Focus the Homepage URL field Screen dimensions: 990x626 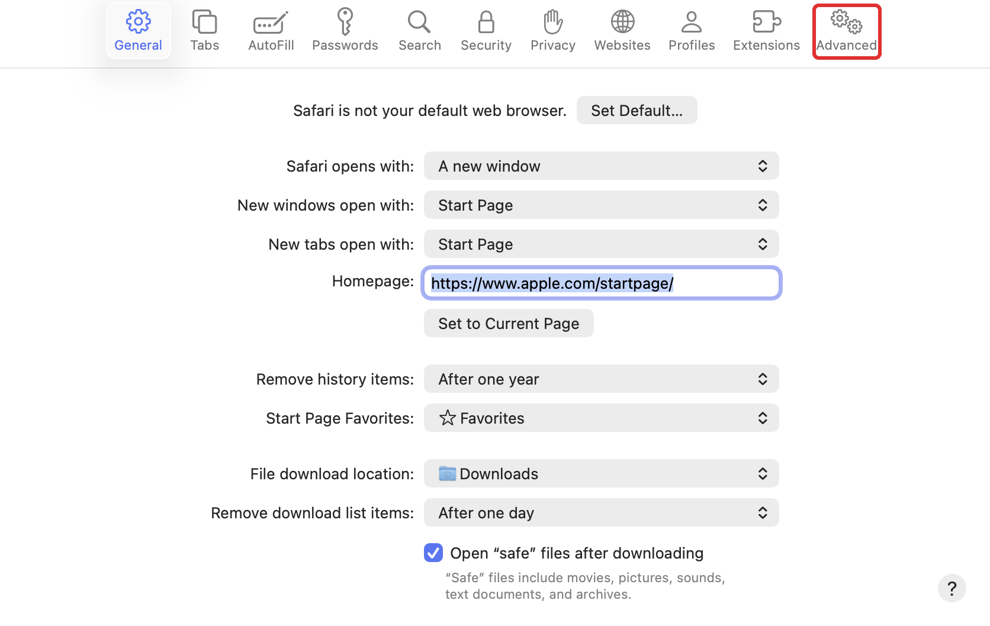(x=601, y=283)
